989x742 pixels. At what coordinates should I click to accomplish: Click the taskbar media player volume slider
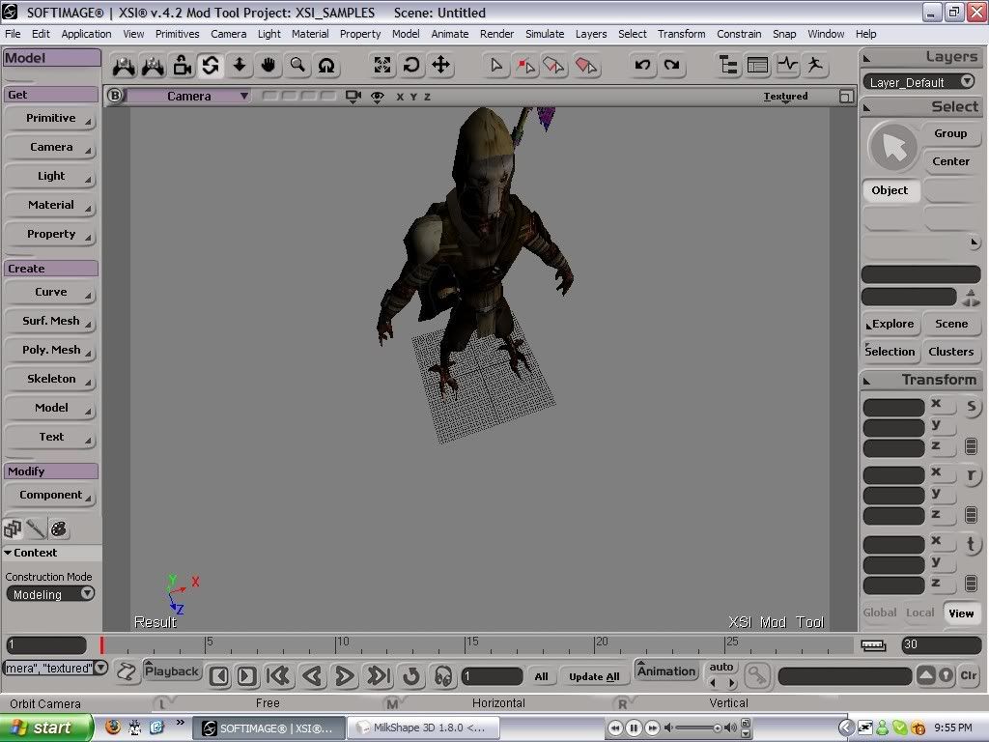point(698,728)
